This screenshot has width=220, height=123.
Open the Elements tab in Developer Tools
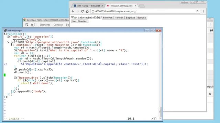(45, 25)
